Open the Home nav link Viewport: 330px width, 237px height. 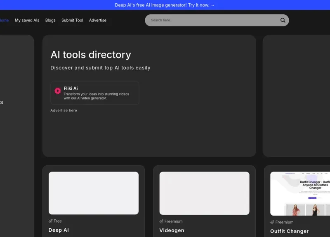click(4, 20)
